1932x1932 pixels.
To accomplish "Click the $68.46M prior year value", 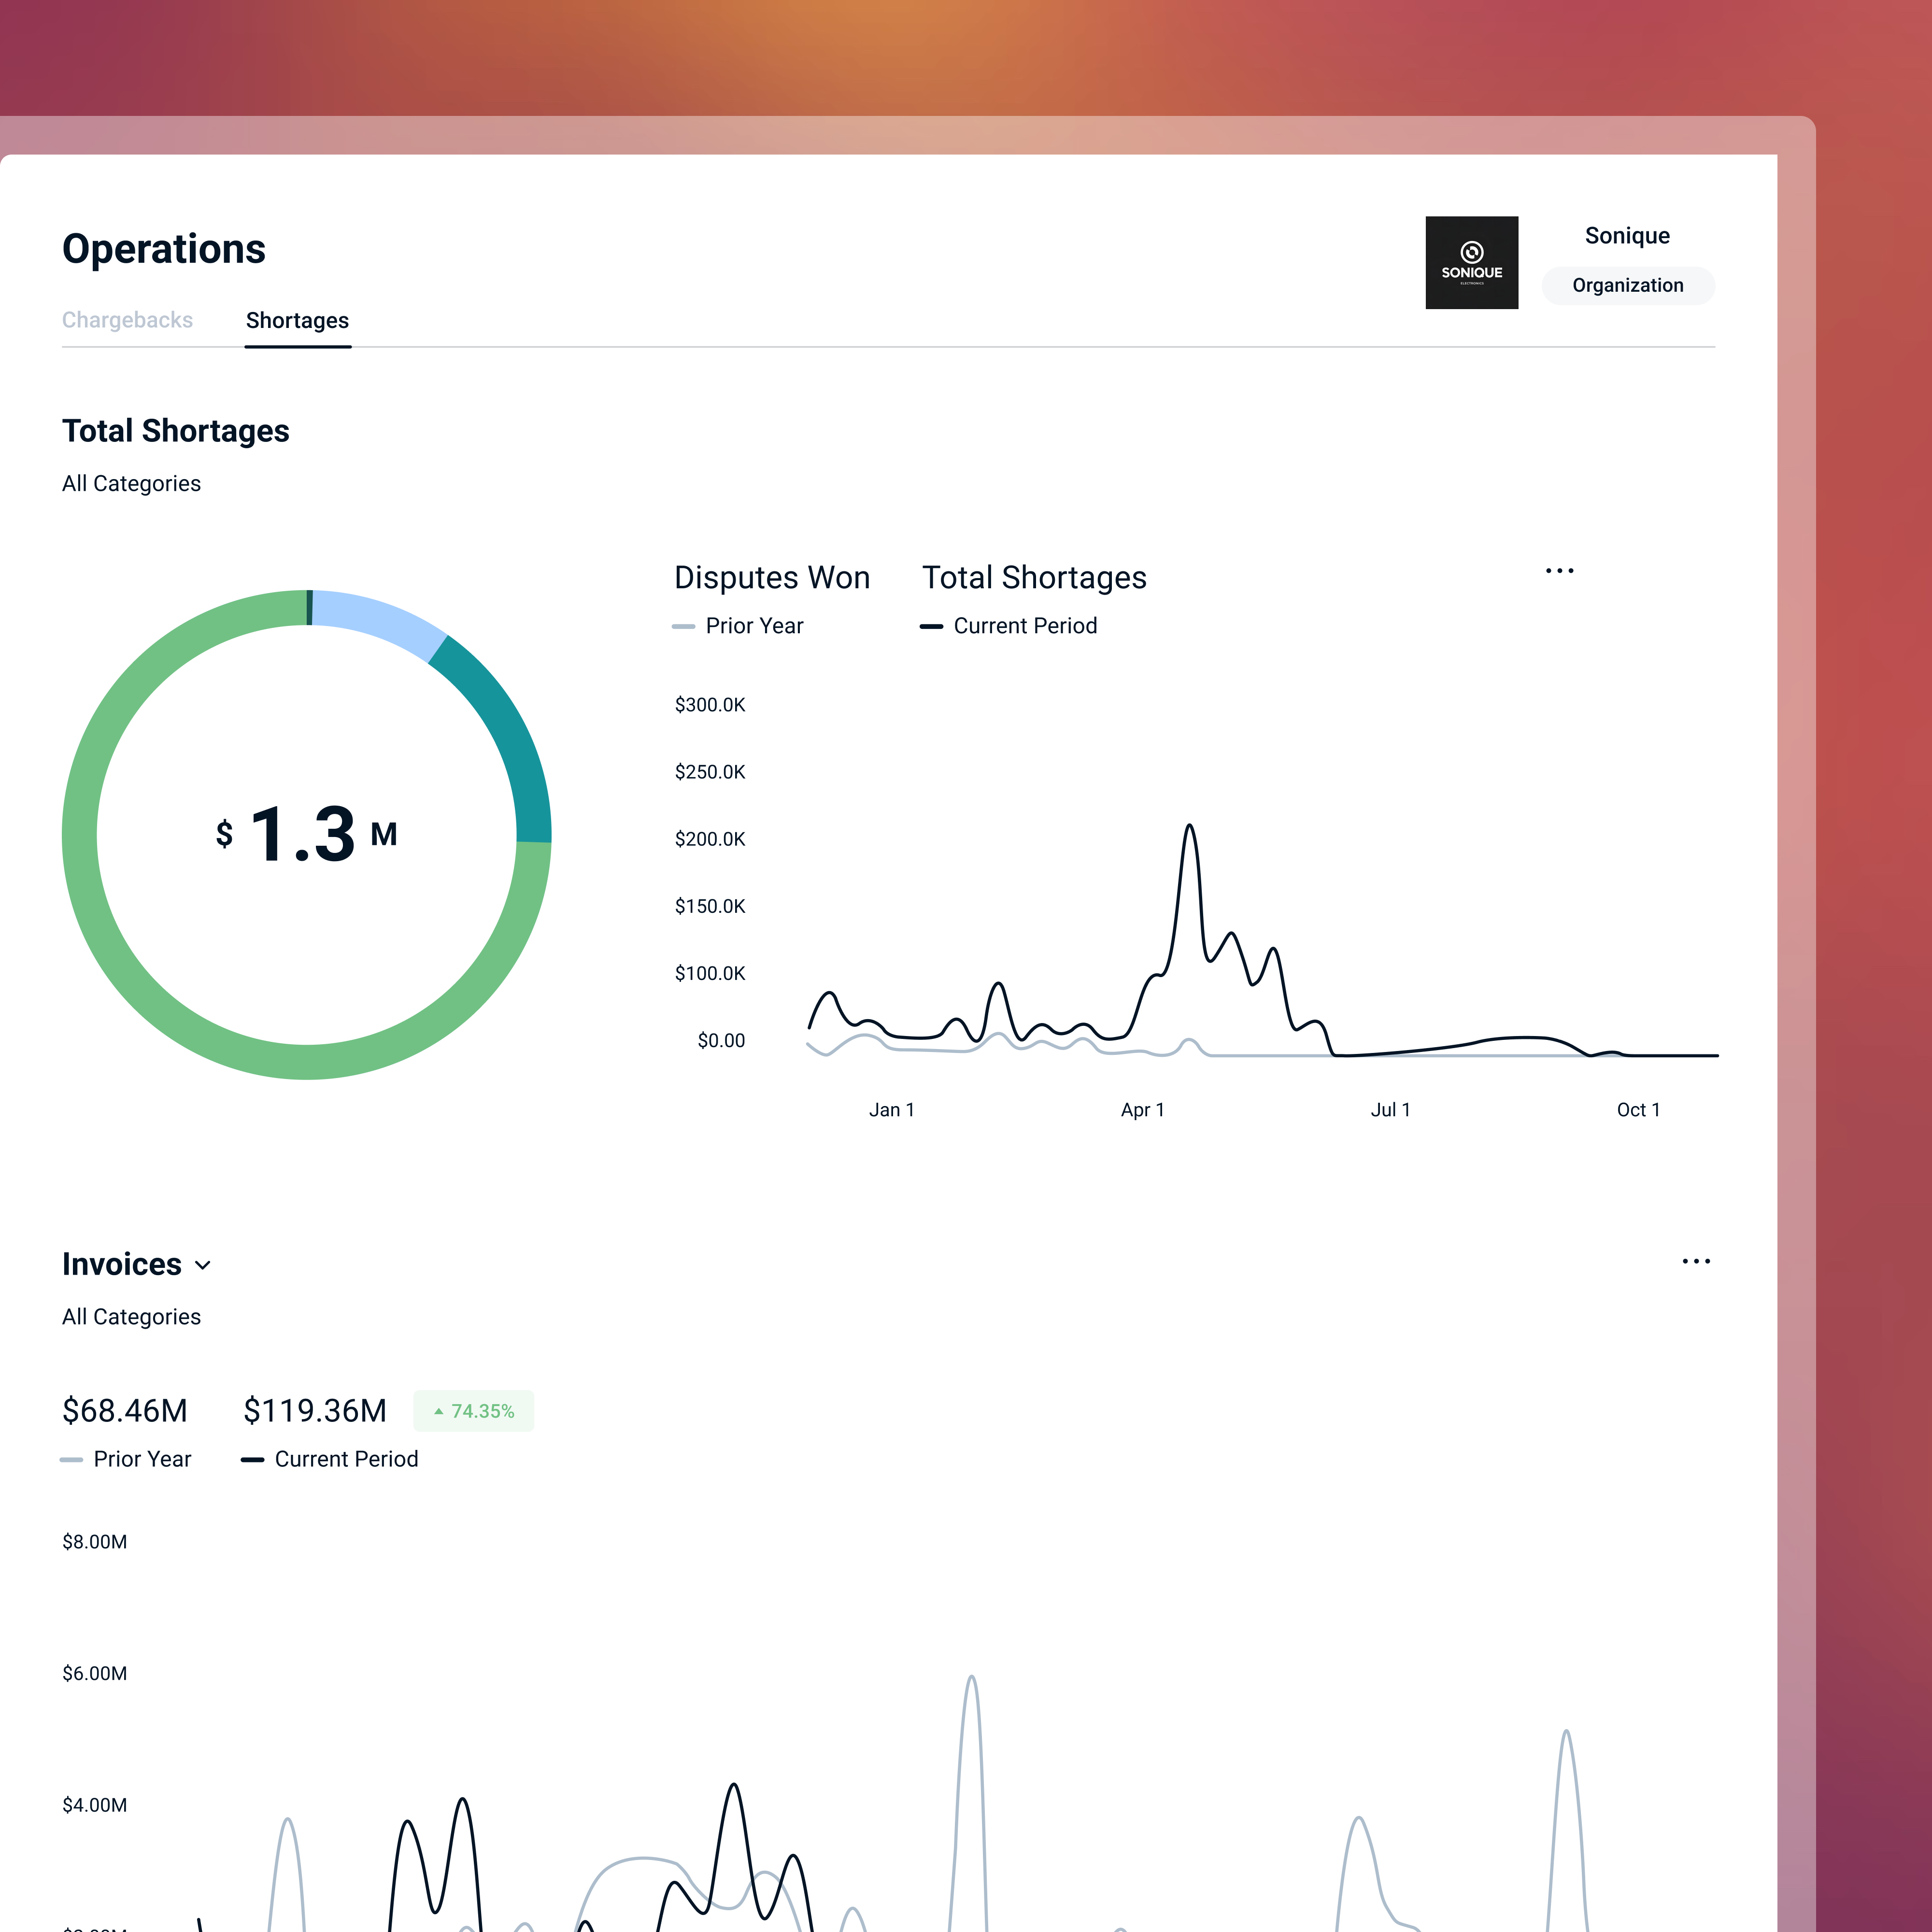I will pos(125,1410).
